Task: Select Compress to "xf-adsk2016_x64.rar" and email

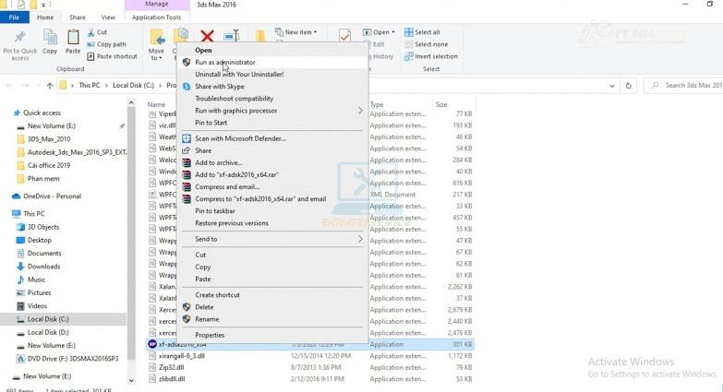Action: point(272,199)
